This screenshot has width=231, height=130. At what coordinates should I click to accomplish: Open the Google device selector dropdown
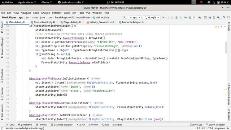(x=152, y=17)
